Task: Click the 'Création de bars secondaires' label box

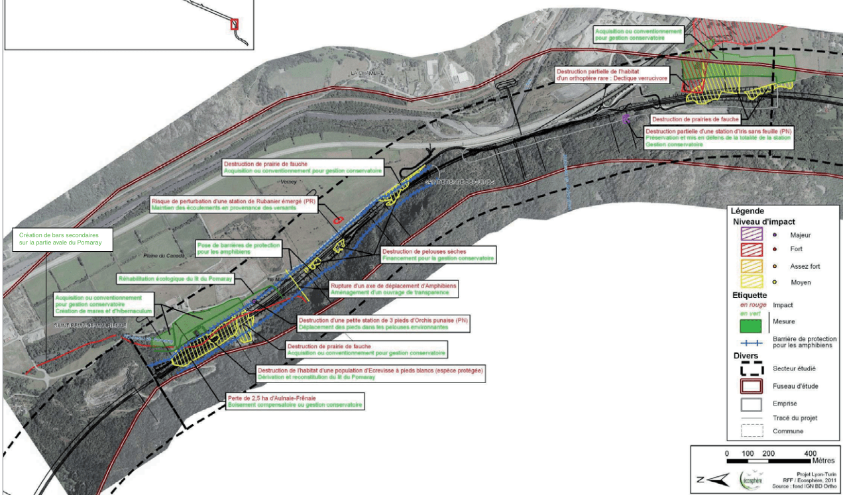Action: (x=63, y=240)
